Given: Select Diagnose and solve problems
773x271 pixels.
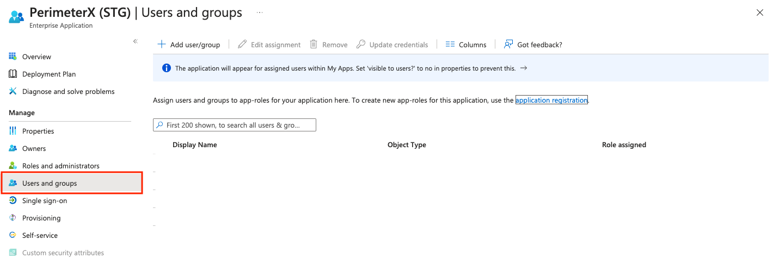Looking at the screenshot, I should coord(68,92).
